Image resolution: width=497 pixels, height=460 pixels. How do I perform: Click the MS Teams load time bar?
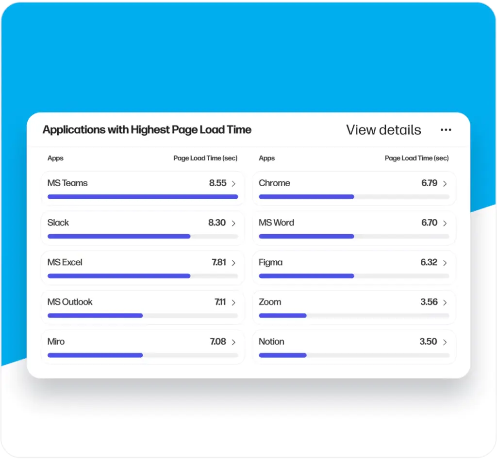click(143, 197)
